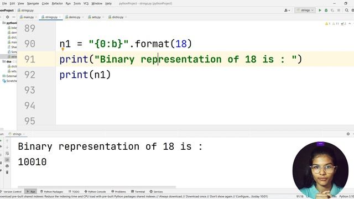
Task: Click the stop process square icon
Action: 339,11
